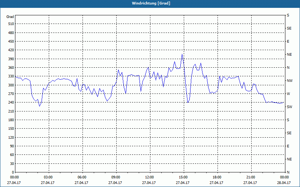This screenshot has height=187, width=300.
Task: Click the 27.04.17 date under 12:00
Action: pos(148,183)
